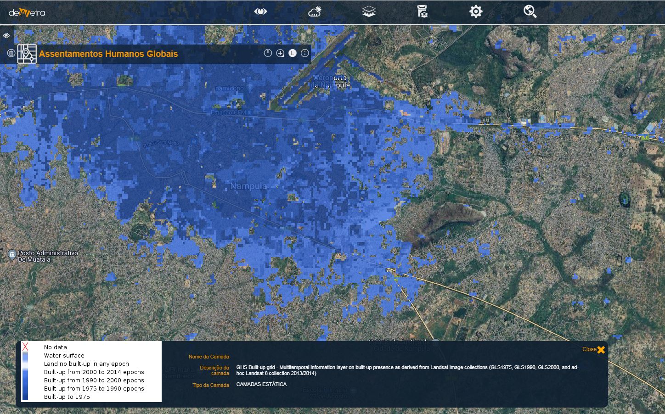Delete layer using trash icon
Image resolution: width=665 pixels, height=414 pixels.
(11, 54)
